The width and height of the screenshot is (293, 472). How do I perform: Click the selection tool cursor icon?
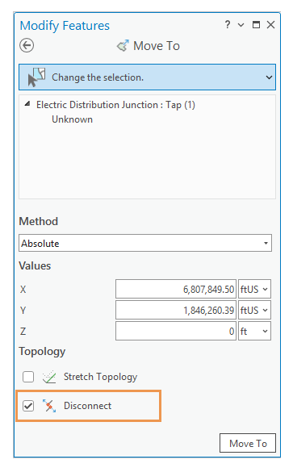pyautogui.click(x=36, y=77)
